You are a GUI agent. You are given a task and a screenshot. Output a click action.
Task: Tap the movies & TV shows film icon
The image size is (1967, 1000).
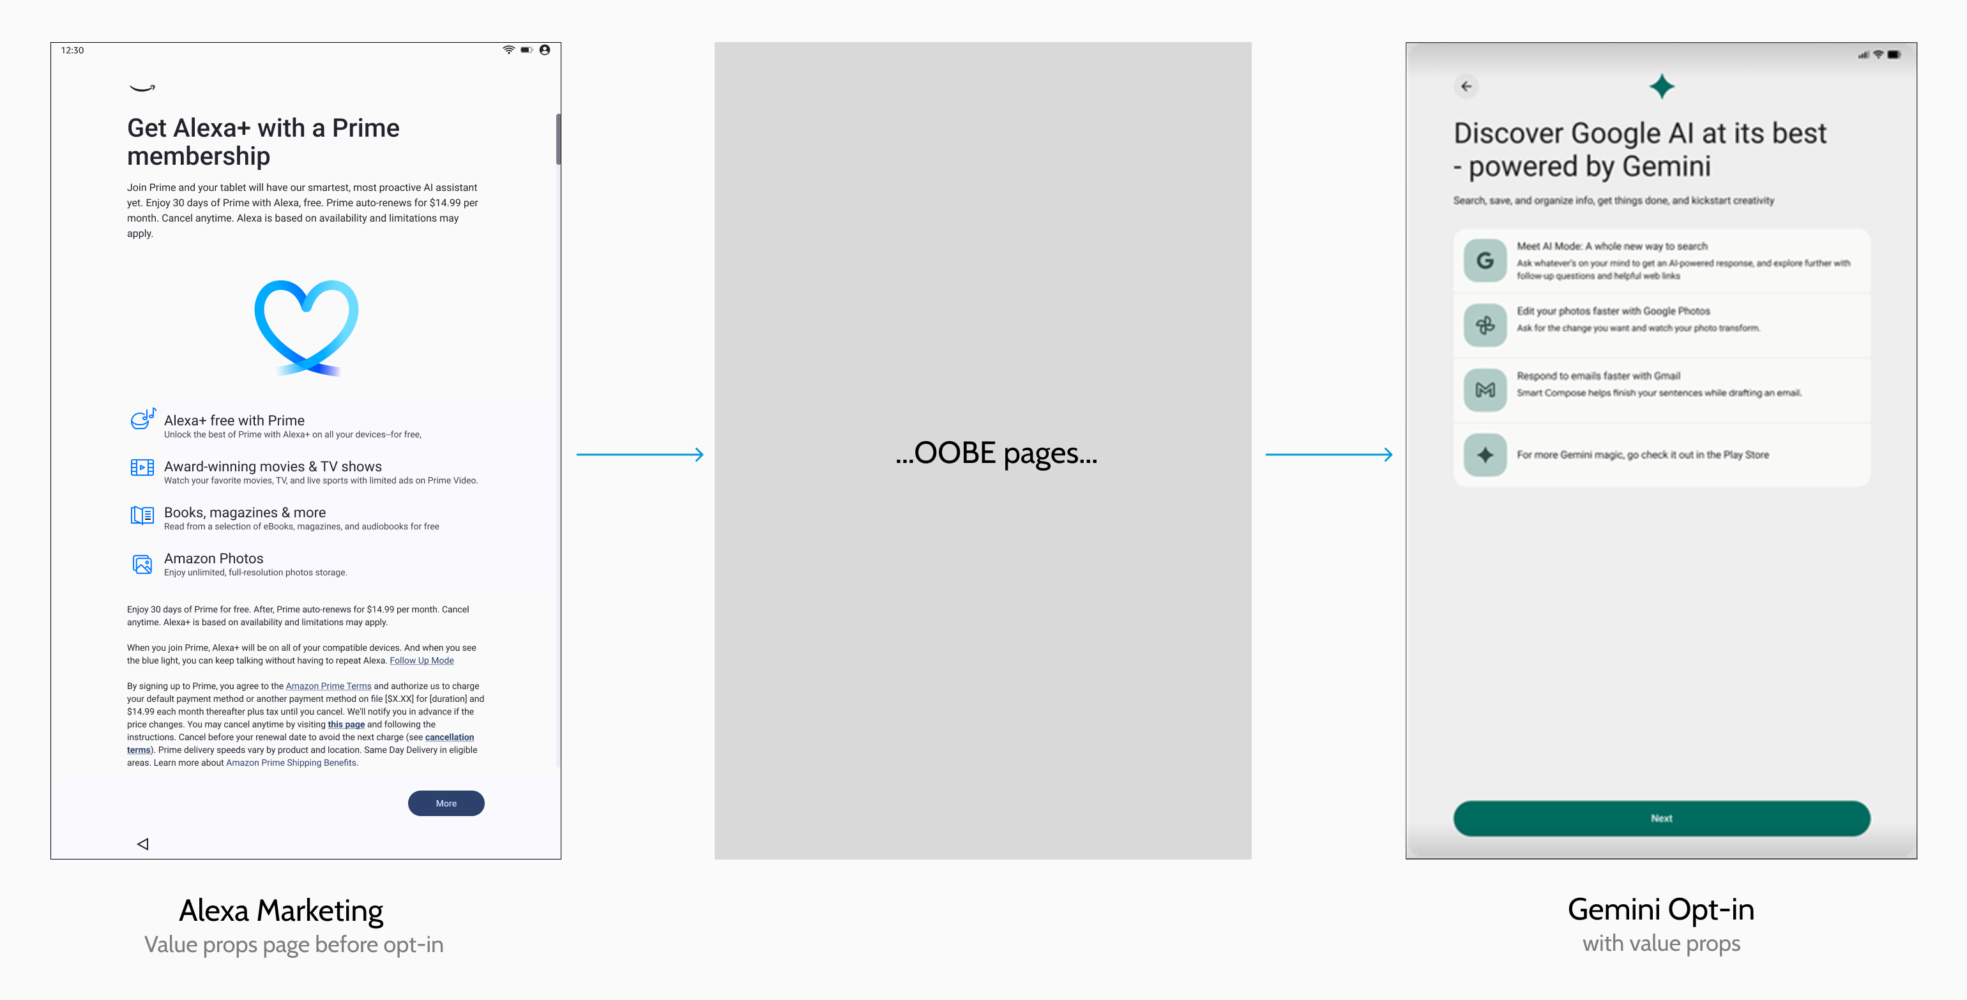click(142, 467)
